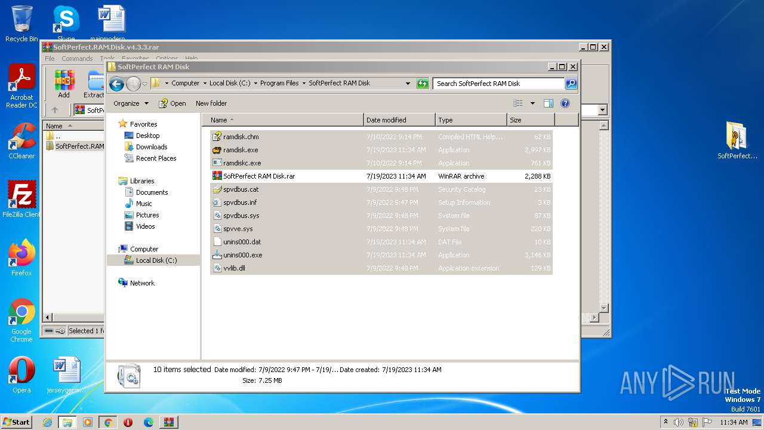The height and width of the screenshot is (430, 764).
Task: Launch Firefox from the desktop
Action: click(x=21, y=257)
